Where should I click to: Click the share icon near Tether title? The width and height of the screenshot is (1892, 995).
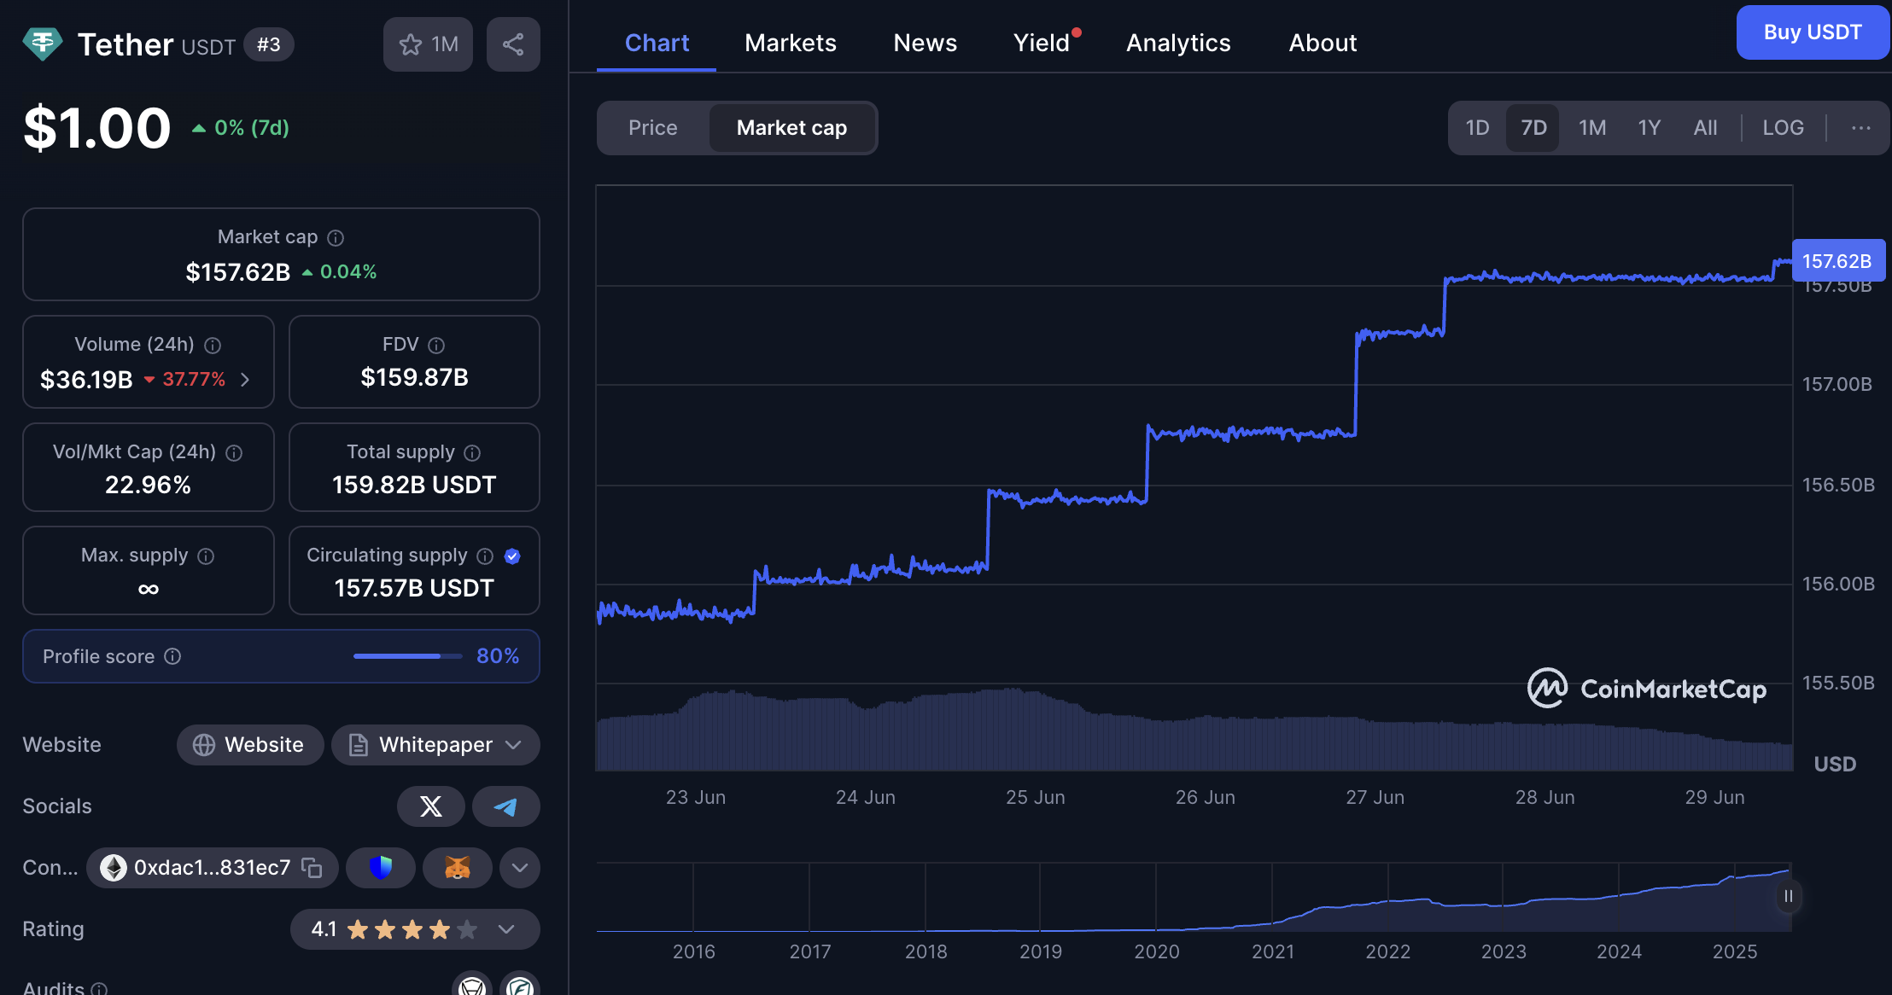(x=512, y=44)
